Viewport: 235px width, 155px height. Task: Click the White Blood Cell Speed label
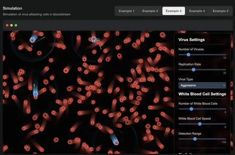point(195,118)
